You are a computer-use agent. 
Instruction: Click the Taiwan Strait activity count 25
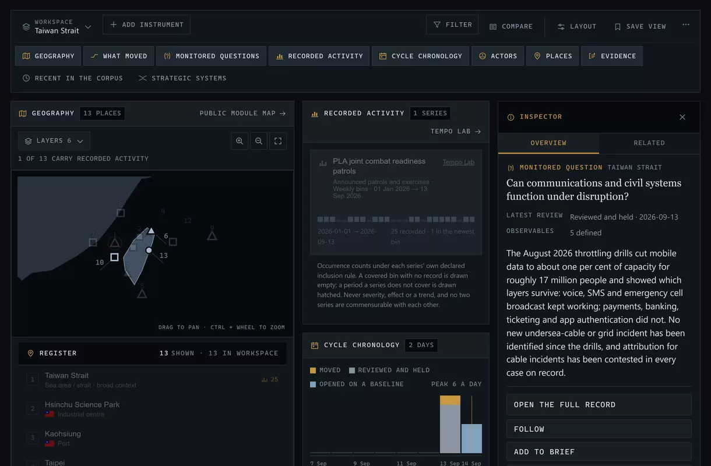[x=270, y=379]
